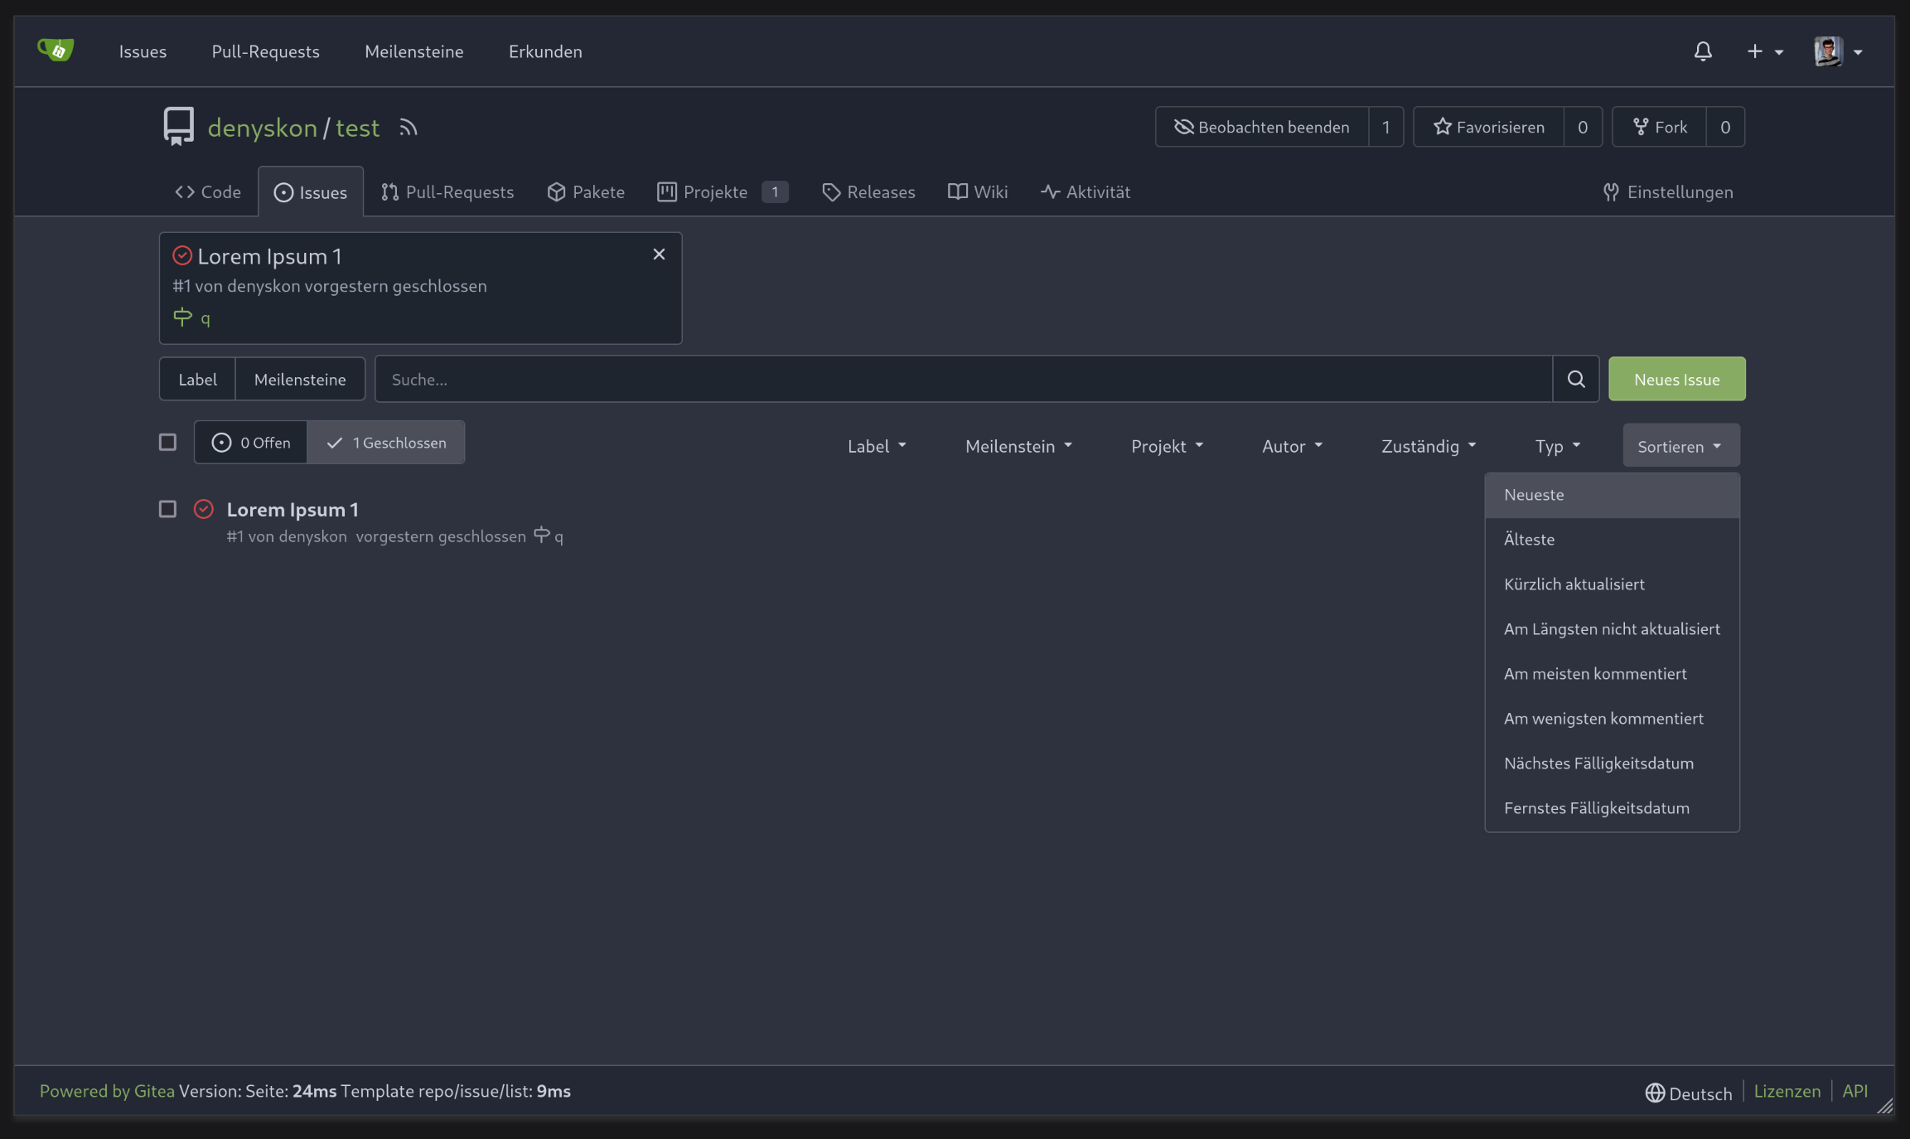1910x1139 pixels.
Task: Click the search magnifier button
Action: click(1576, 379)
